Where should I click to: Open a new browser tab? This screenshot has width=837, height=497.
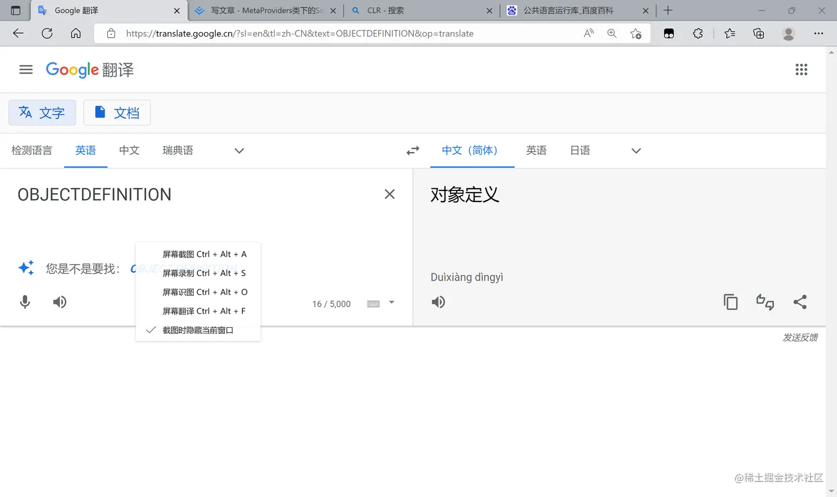668,11
